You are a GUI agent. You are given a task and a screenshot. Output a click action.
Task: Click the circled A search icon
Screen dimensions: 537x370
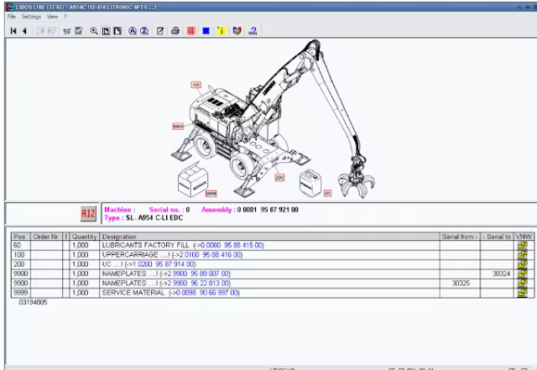pyautogui.click(x=133, y=31)
